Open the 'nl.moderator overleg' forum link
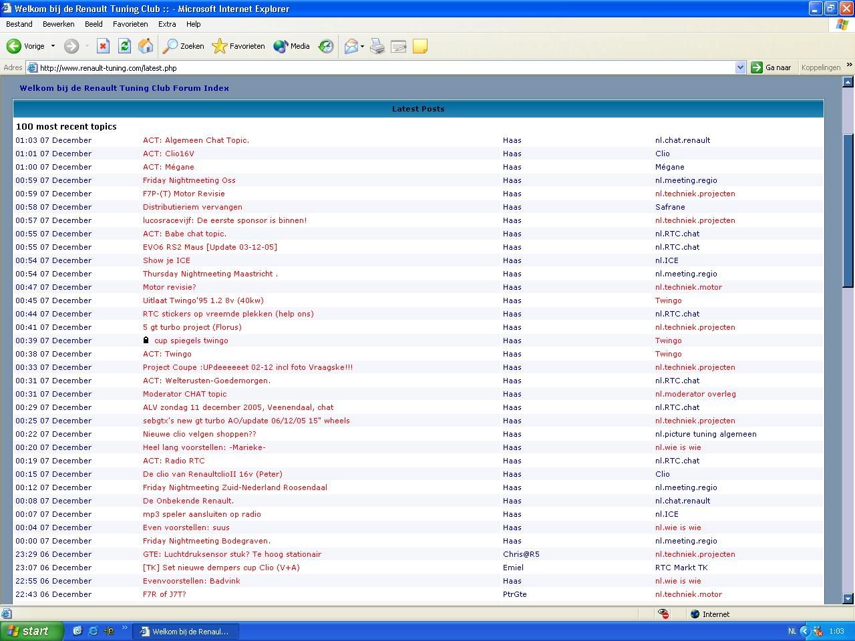Image resolution: width=855 pixels, height=641 pixels. coord(695,394)
